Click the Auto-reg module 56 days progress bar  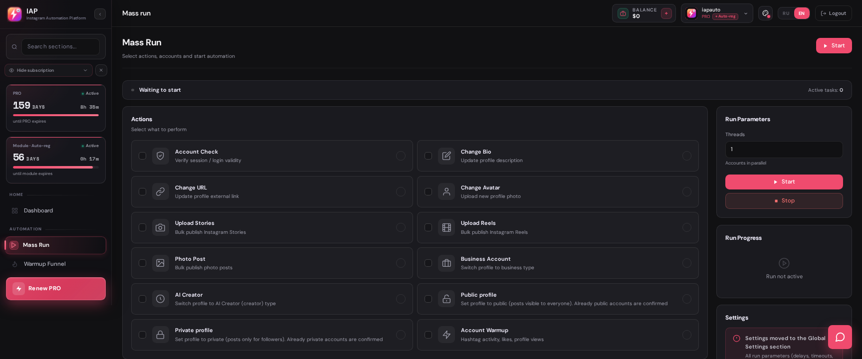56,168
